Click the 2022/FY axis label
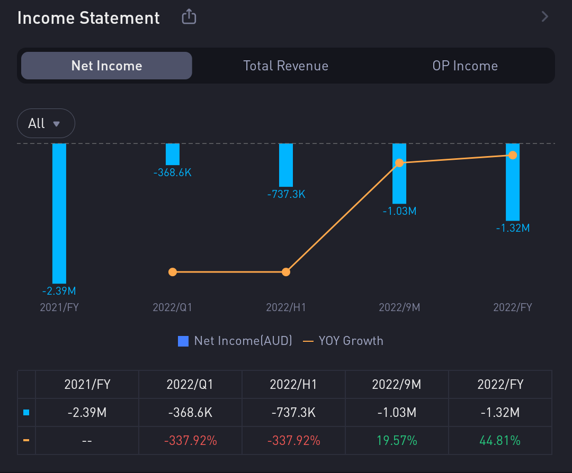572x473 pixels. pos(513,307)
